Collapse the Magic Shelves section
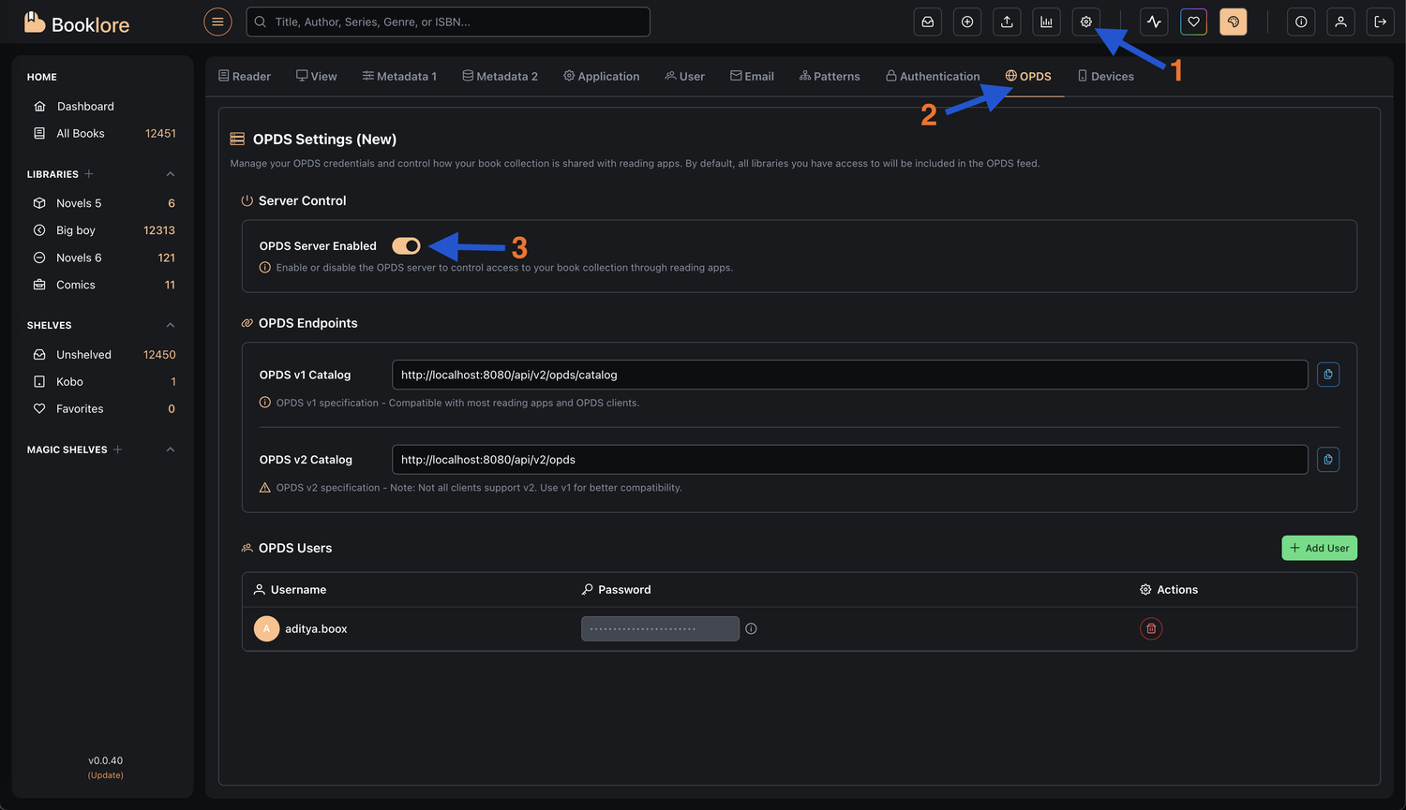Screen dimensions: 1406x810 (171, 449)
